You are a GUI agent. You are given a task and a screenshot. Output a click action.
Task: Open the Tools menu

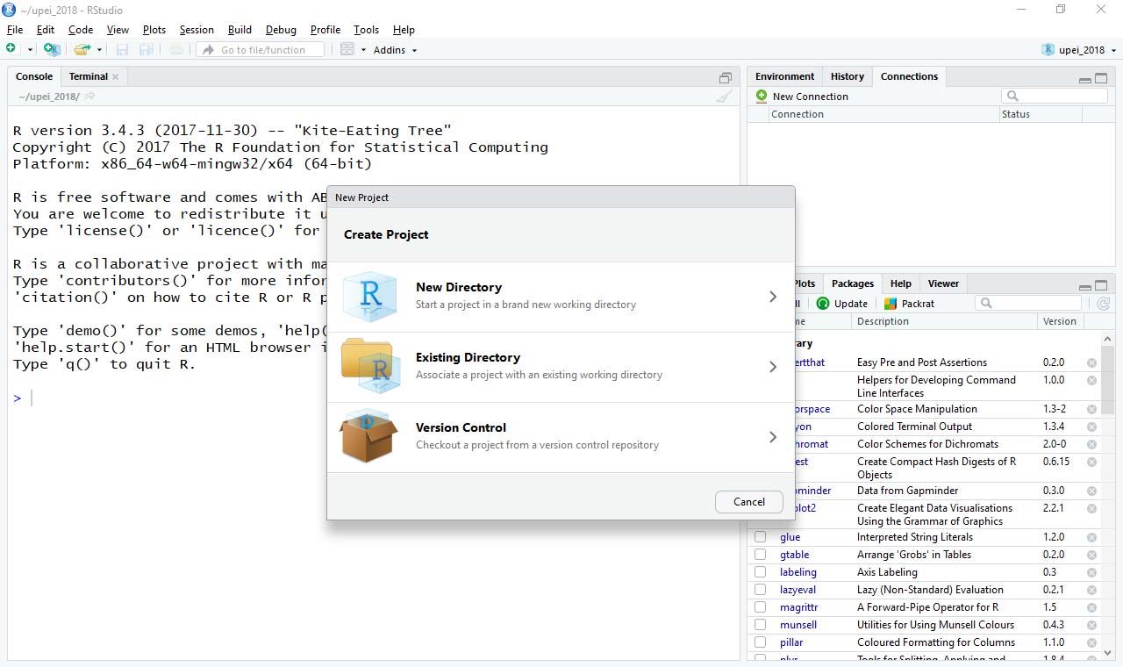point(366,29)
